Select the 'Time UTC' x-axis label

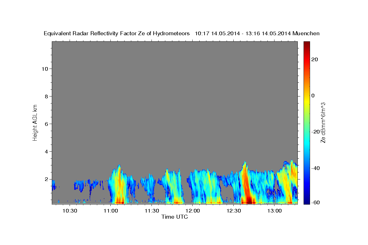174,217
